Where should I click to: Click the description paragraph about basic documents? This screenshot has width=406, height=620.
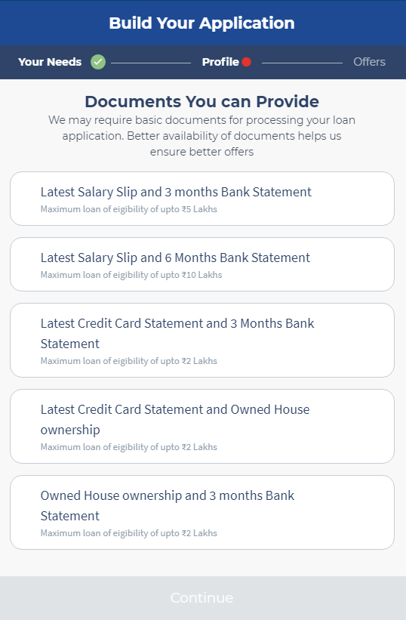201,136
